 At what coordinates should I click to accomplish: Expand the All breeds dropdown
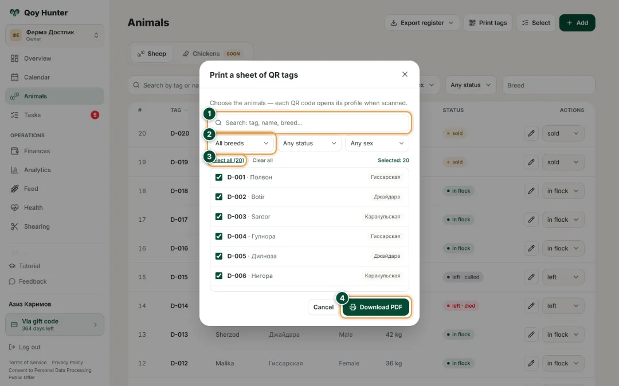point(242,144)
